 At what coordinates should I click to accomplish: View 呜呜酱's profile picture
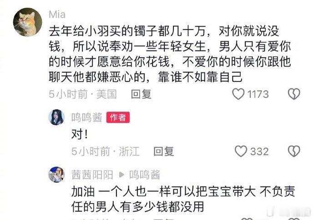[x=57, y=117]
